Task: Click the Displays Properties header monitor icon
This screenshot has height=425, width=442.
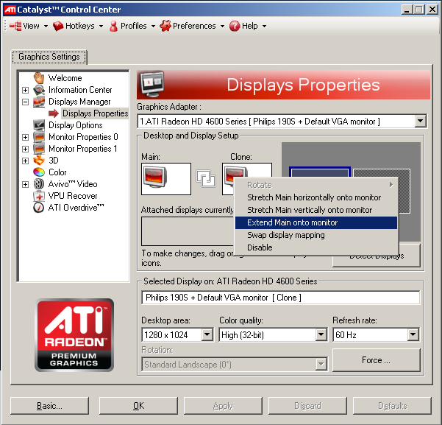Action: 152,84
